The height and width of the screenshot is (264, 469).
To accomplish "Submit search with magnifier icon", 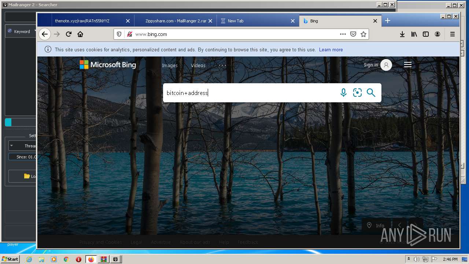I will tap(371, 93).
